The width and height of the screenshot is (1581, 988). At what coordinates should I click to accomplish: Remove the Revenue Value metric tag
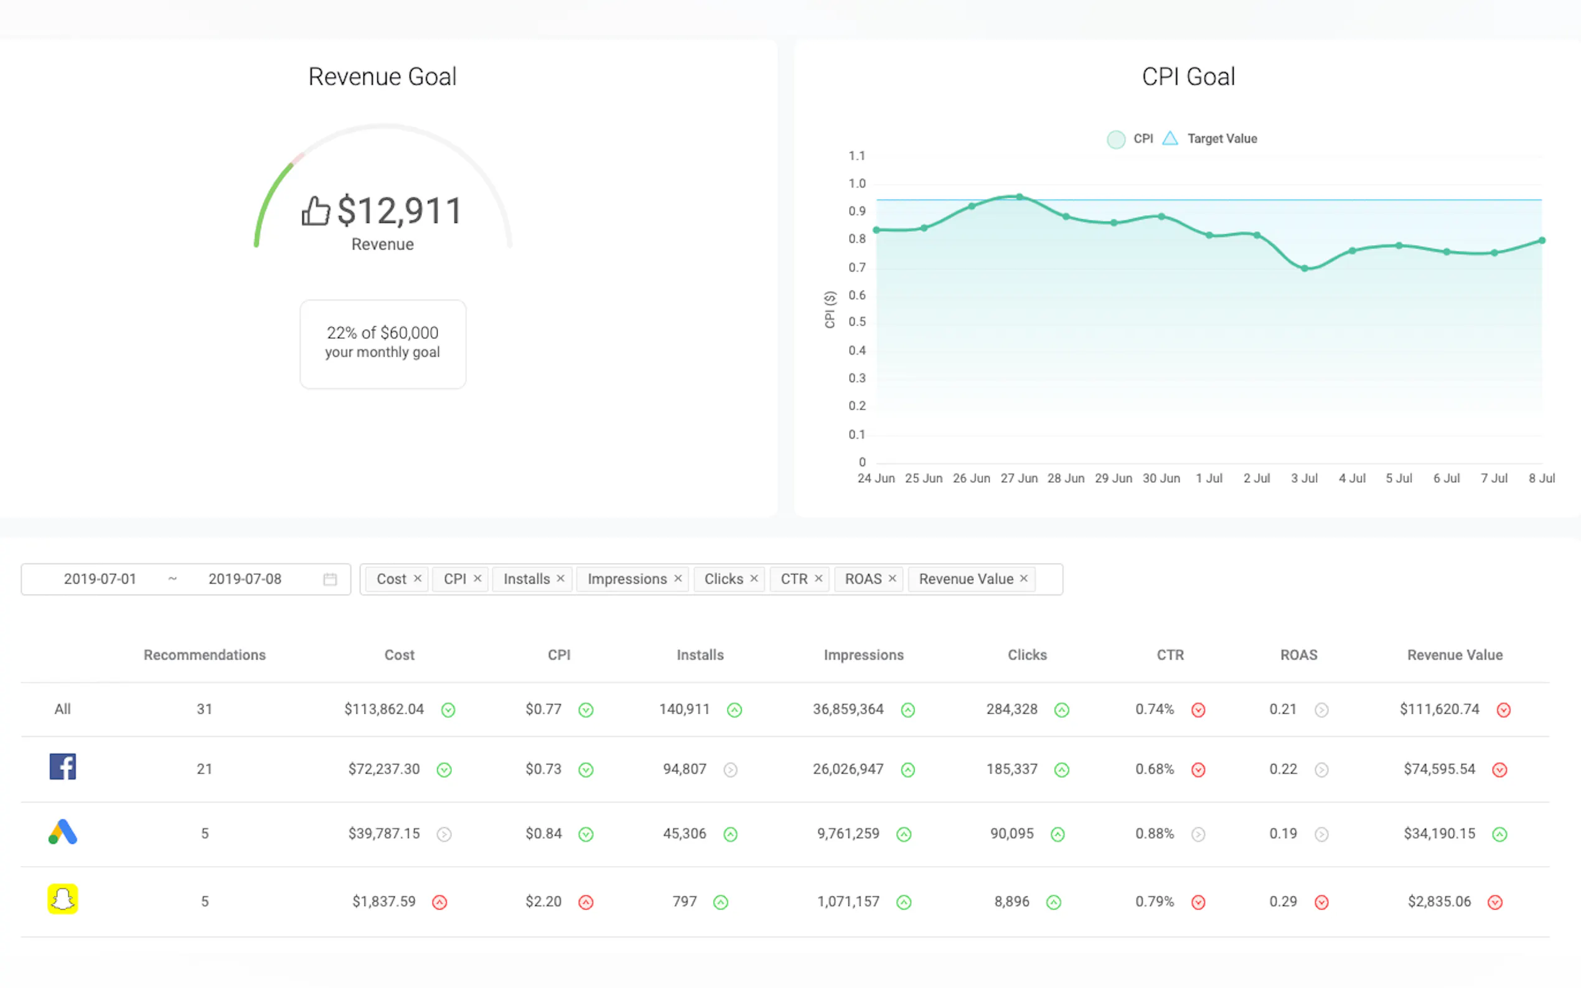pos(1023,578)
